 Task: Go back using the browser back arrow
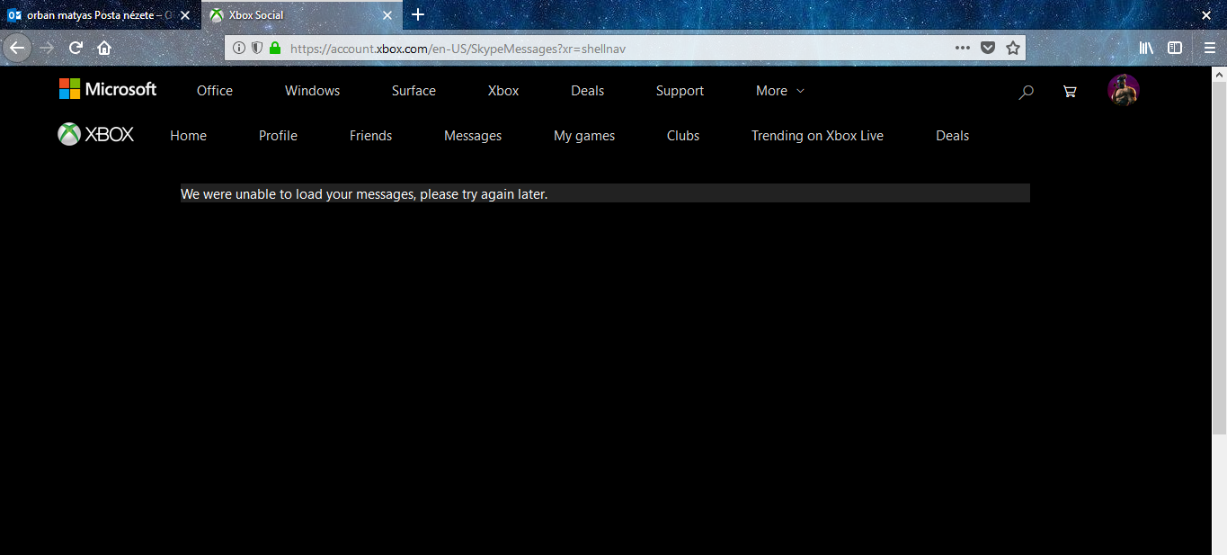[x=16, y=48]
